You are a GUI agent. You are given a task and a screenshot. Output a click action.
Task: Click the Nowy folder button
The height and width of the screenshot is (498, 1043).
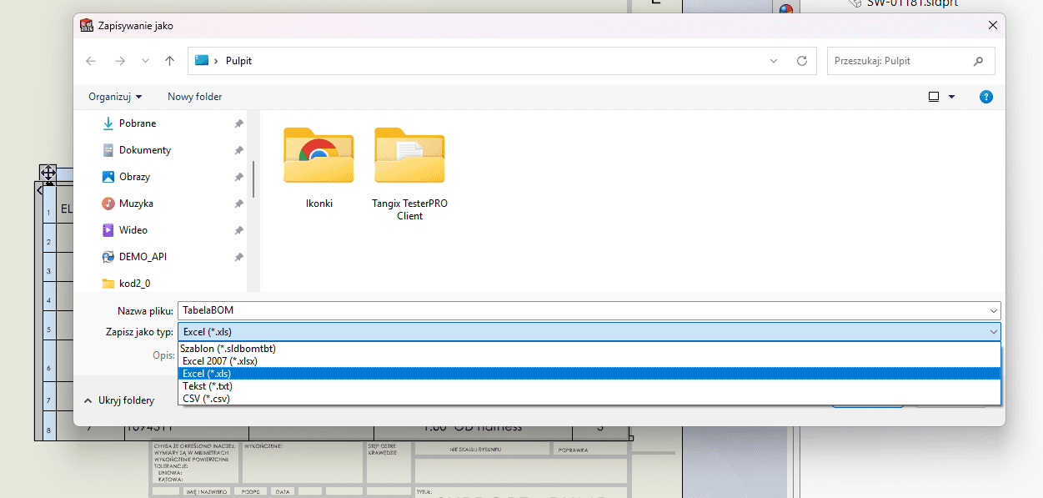click(194, 97)
